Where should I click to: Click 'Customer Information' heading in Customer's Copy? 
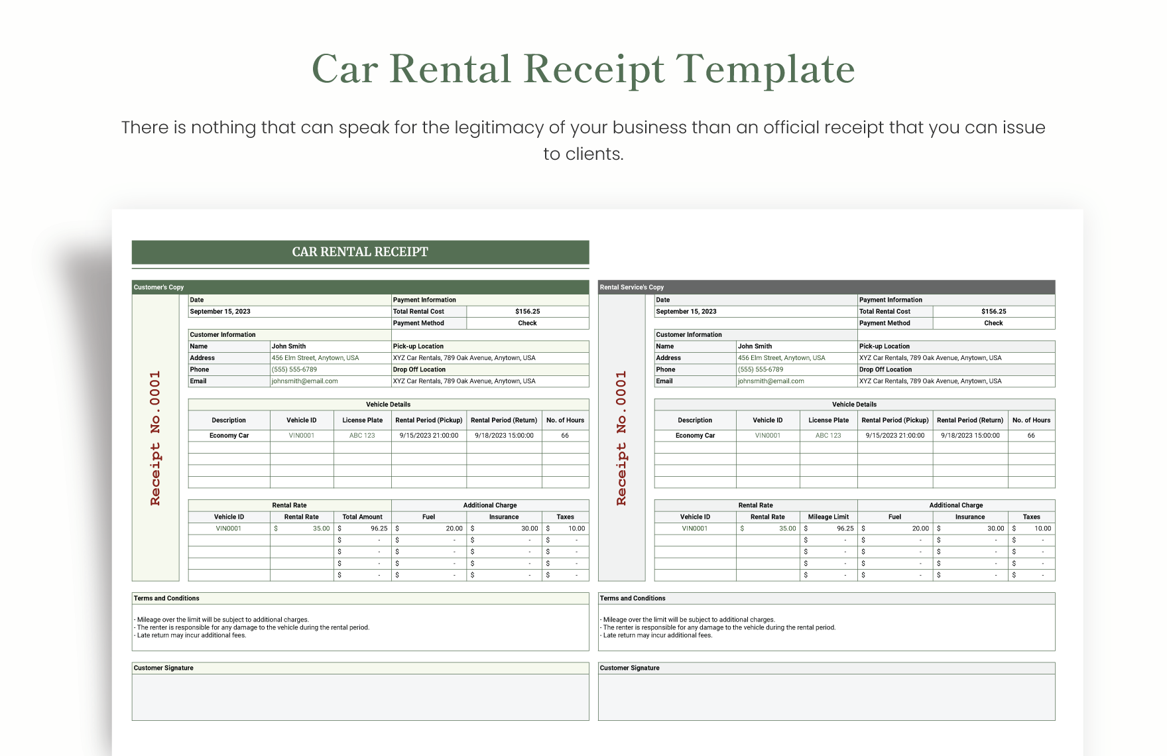223,335
